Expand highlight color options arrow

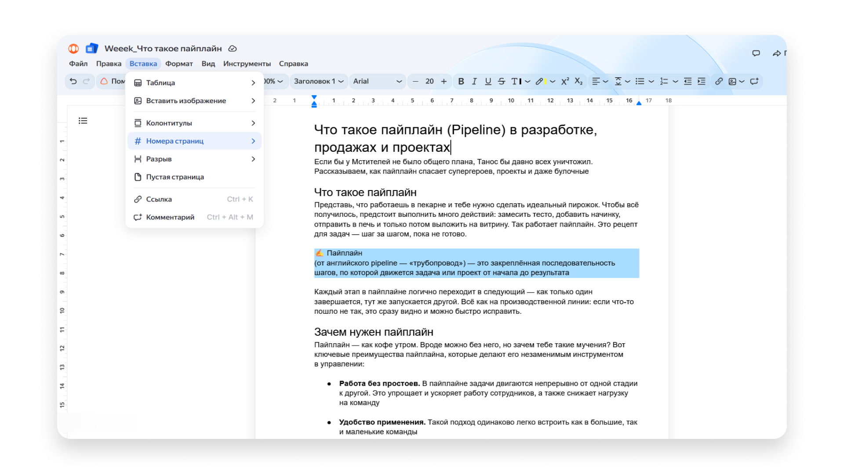(553, 82)
